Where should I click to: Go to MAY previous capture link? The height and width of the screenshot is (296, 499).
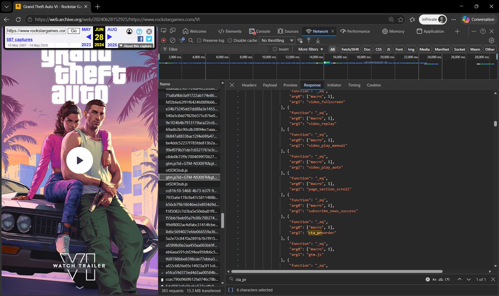click(86, 29)
